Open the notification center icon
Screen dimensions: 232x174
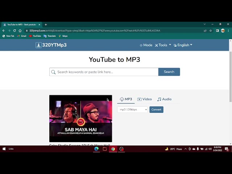pos(227,149)
